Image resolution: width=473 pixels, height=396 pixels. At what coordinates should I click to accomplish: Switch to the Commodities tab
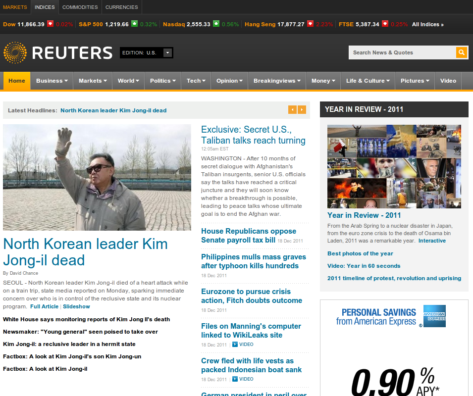pos(80,7)
